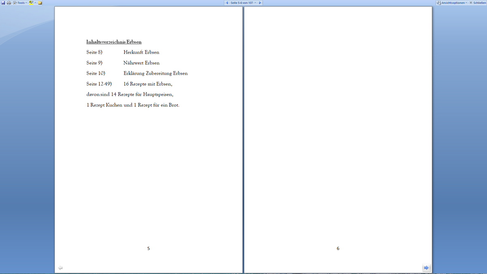Viewport: 487px width, 274px height.
Task: Click the label 'Seite 9)'
Action: [94, 63]
